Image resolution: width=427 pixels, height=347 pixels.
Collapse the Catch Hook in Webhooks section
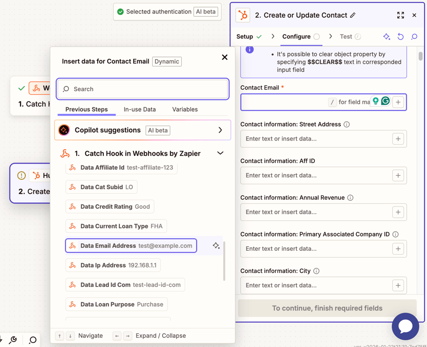pos(220,153)
